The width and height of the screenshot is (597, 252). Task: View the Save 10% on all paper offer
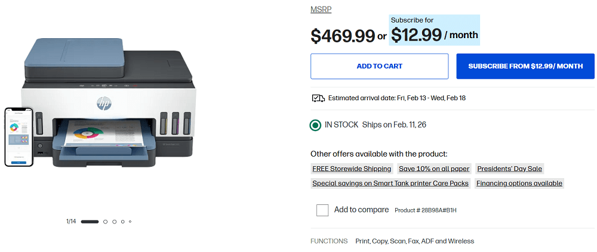click(x=434, y=169)
